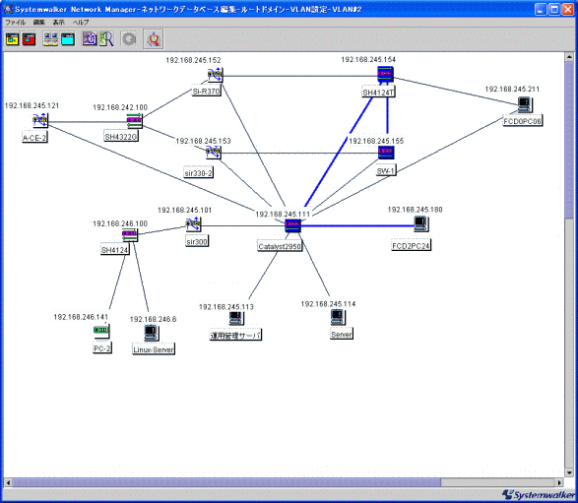This screenshot has height=503, width=578.
Task: Click the vertical scrollbar up arrow
Action: 569,57
